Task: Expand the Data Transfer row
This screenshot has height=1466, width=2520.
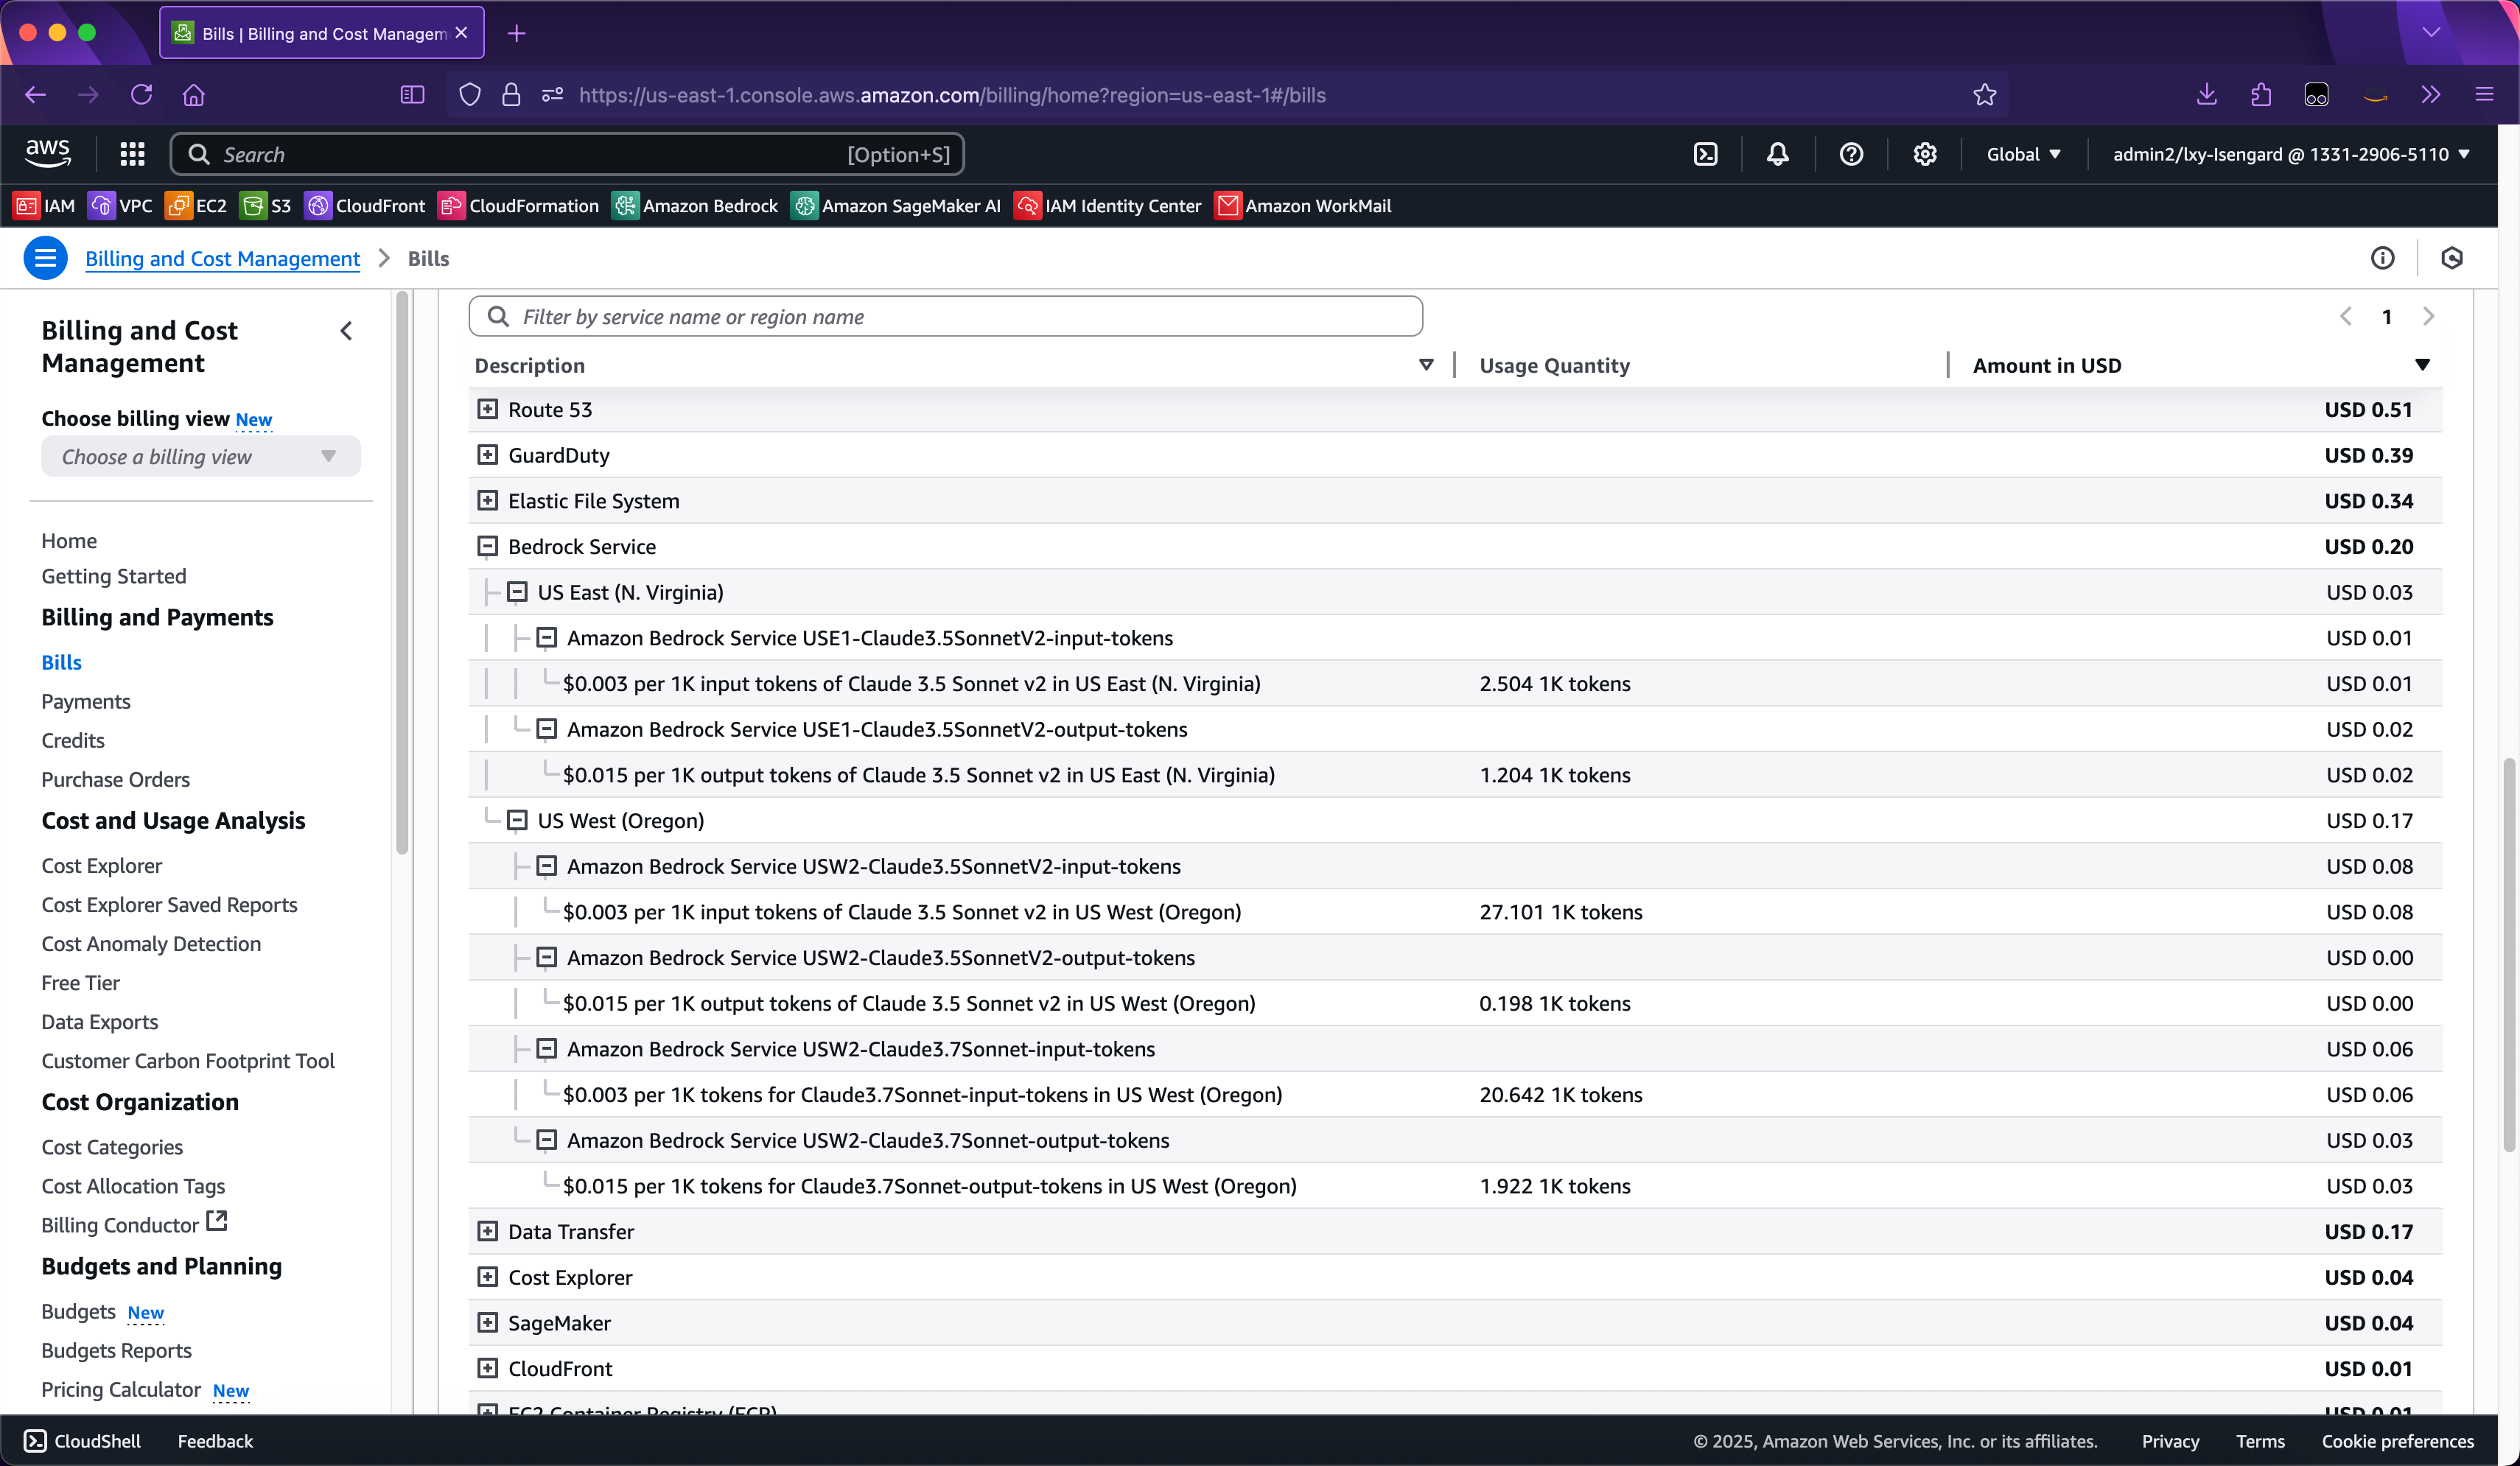Action: coord(487,1231)
